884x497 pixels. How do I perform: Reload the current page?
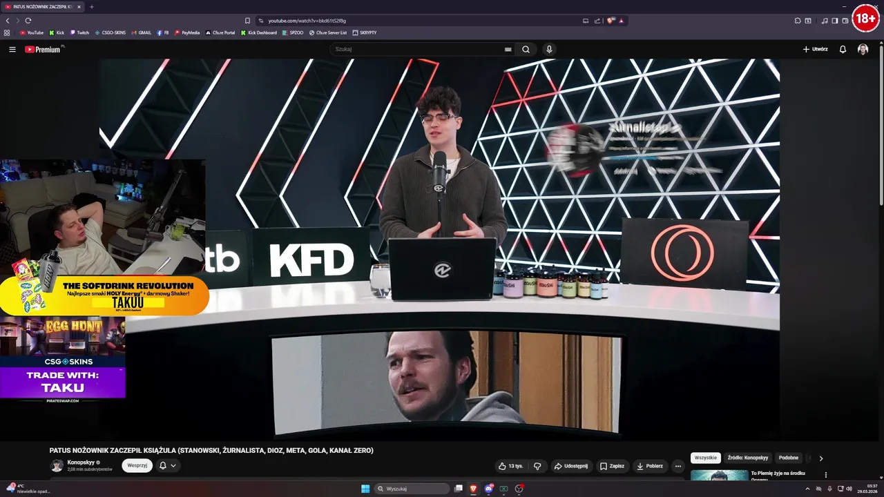28,21
